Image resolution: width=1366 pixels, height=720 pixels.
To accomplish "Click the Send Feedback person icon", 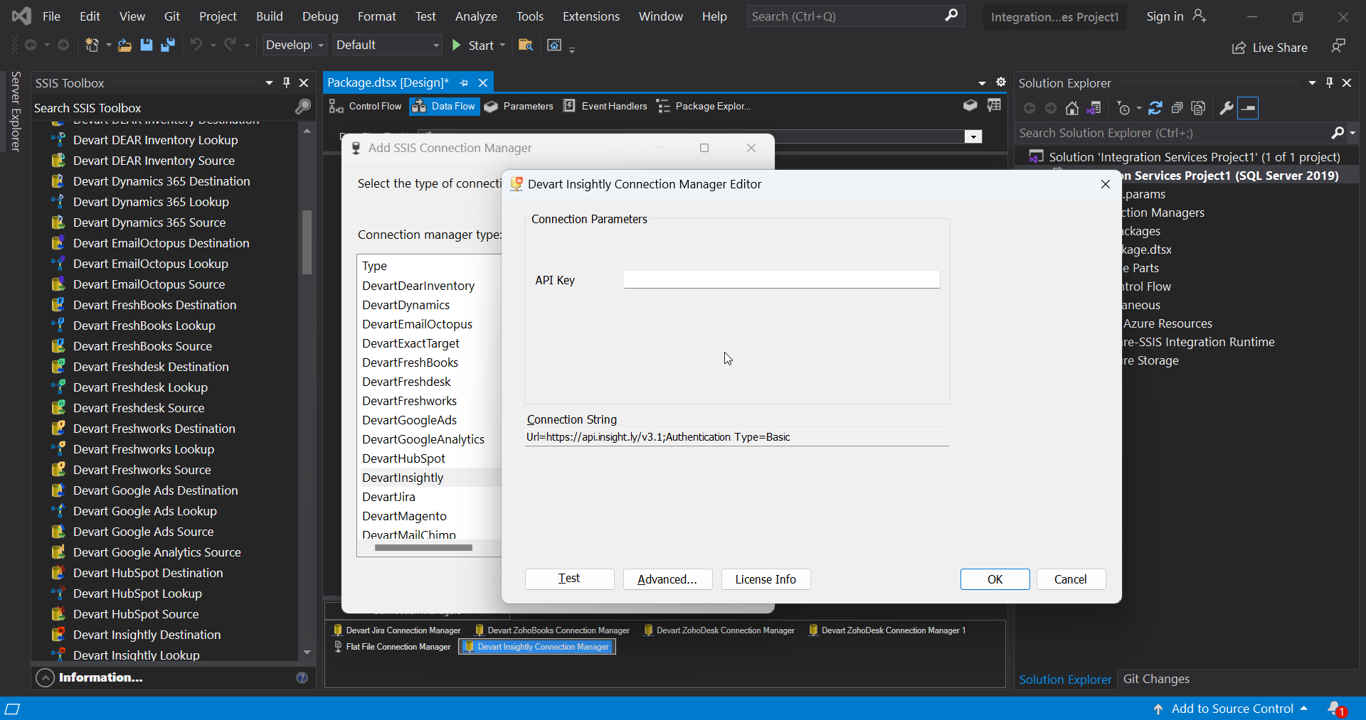I will click(x=1338, y=46).
